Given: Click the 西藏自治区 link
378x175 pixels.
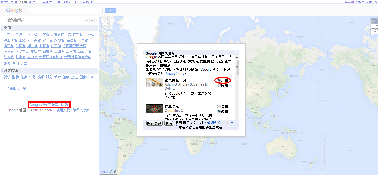Looking at the screenshot, I should coord(86,51).
